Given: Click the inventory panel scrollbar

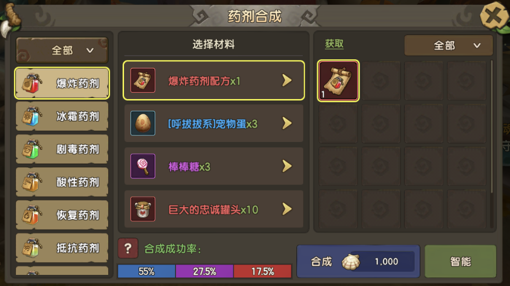Looking at the screenshot, I should click(x=491, y=127).
